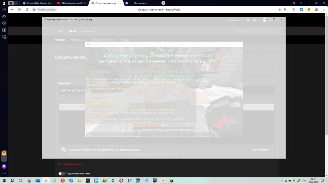Open Alice assistant purple icon

pyautogui.click(x=4, y=166)
